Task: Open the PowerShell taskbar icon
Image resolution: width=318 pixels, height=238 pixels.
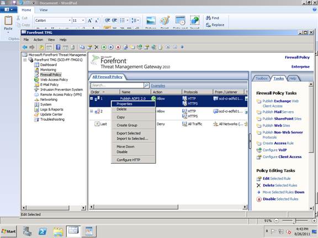Action: point(43,231)
